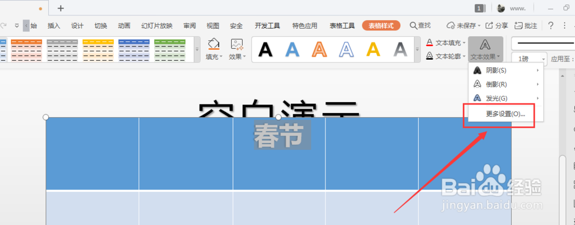Screen dimensions: 575x225
Task: Open the 文本轮廓 dropdown arrow
Action: [464, 56]
